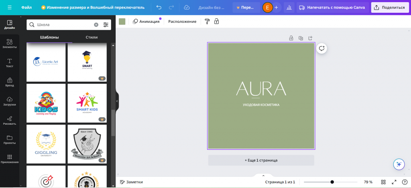Expand the page thumbnails chevron
Screen dimensions: 411x188
coord(263,176)
